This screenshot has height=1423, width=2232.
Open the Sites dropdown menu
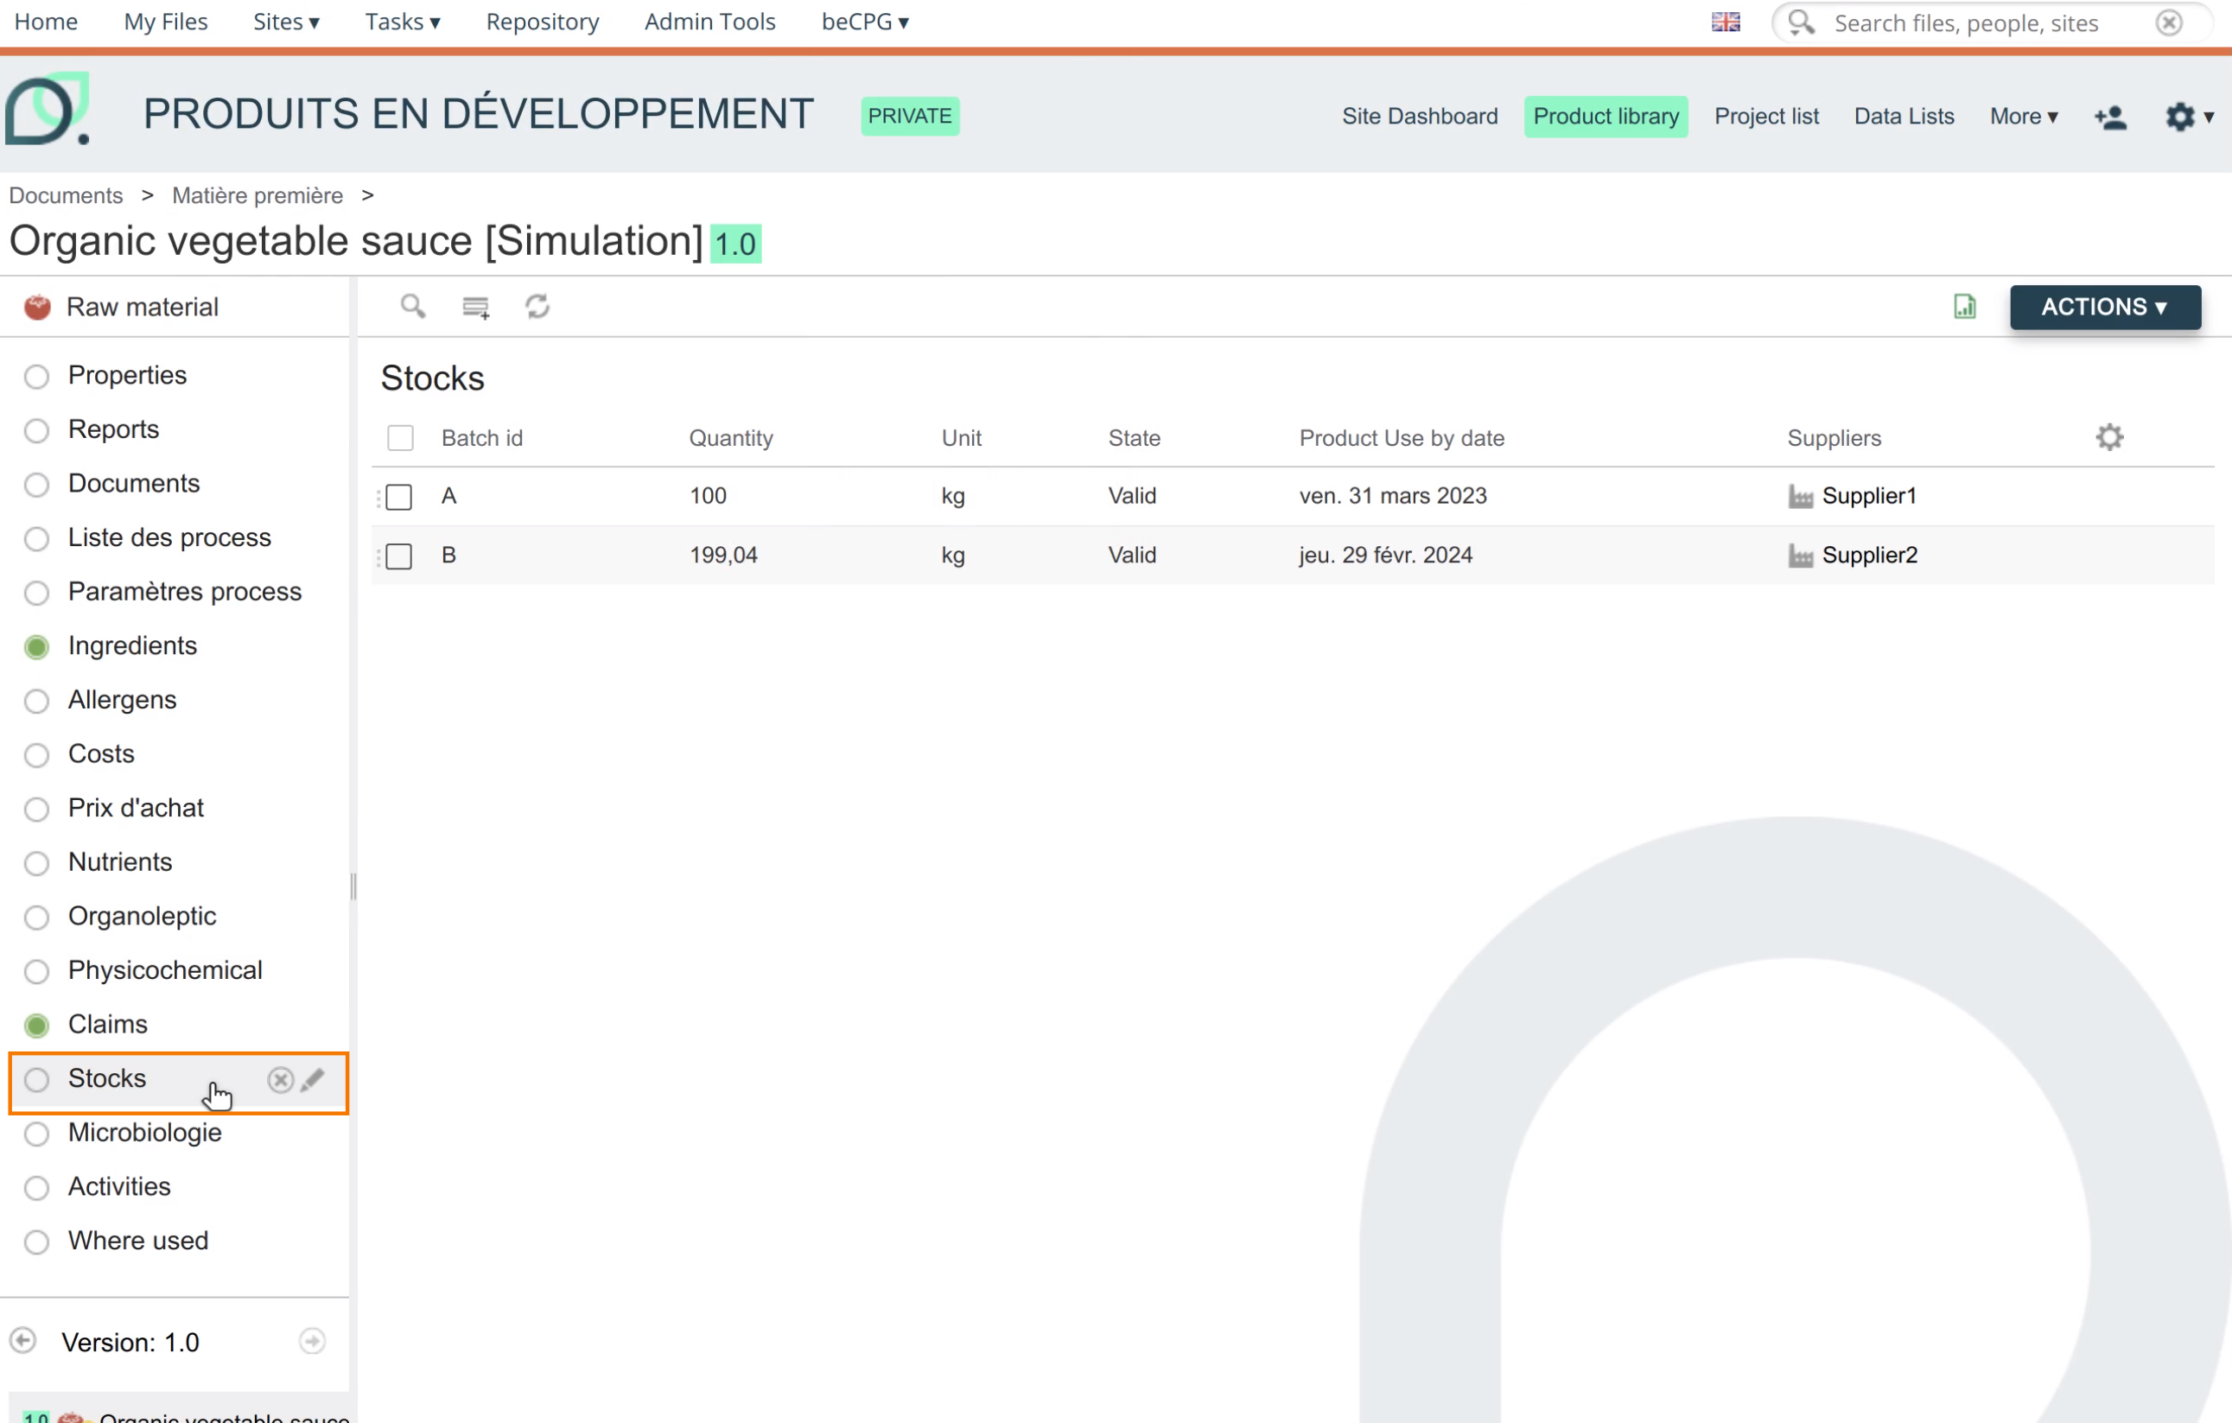[x=286, y=22]
